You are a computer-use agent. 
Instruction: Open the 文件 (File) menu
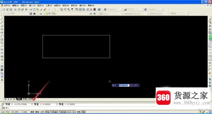coord(7,6)
